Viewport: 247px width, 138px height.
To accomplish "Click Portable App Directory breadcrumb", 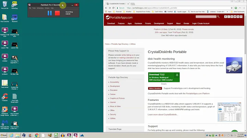I will coord(120,44).
